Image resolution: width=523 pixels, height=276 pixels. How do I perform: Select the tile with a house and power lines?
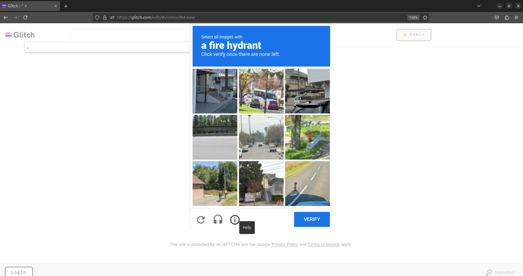(x=261, y=184)
